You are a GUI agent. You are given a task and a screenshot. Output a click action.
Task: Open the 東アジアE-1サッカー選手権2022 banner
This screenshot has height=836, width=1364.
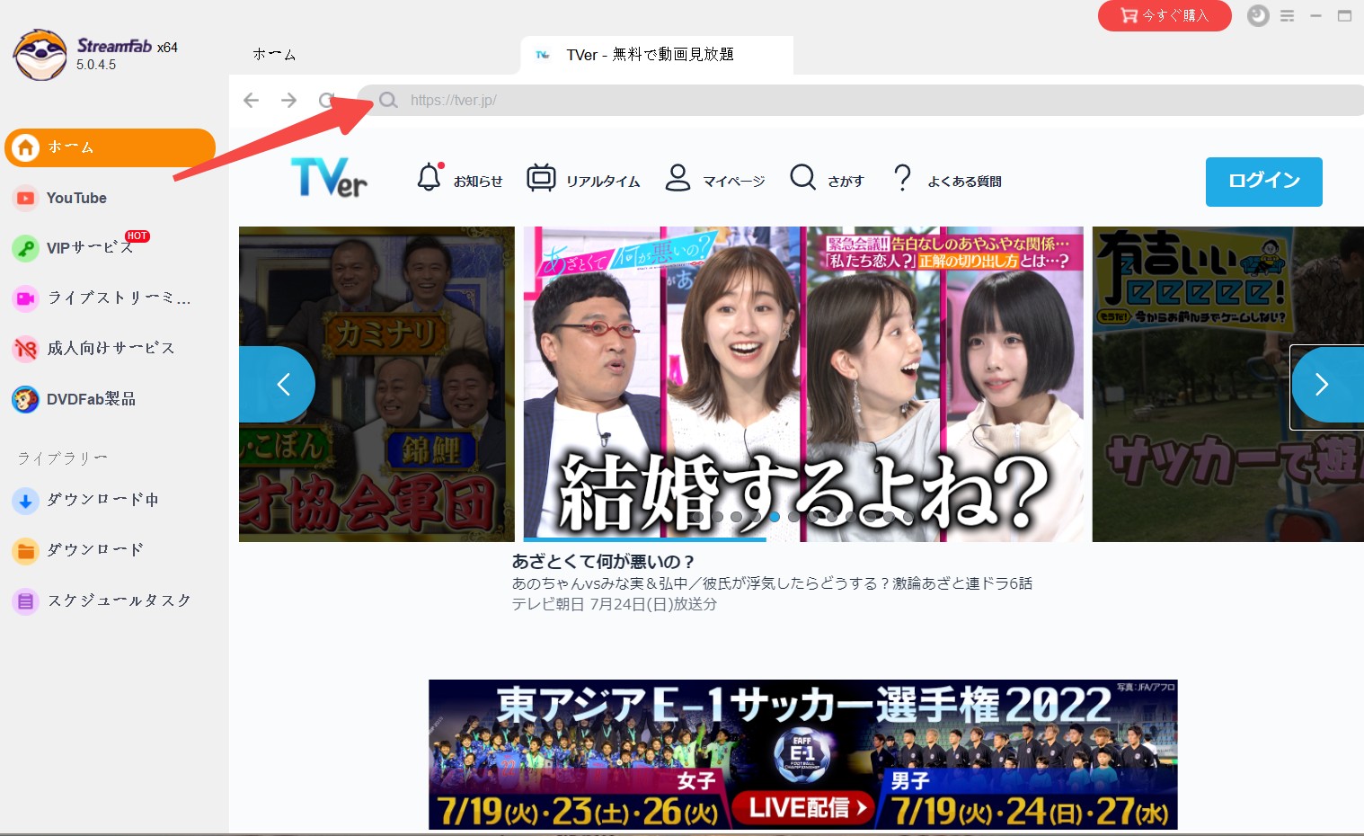pyautogui.click(x=803, y=754)
